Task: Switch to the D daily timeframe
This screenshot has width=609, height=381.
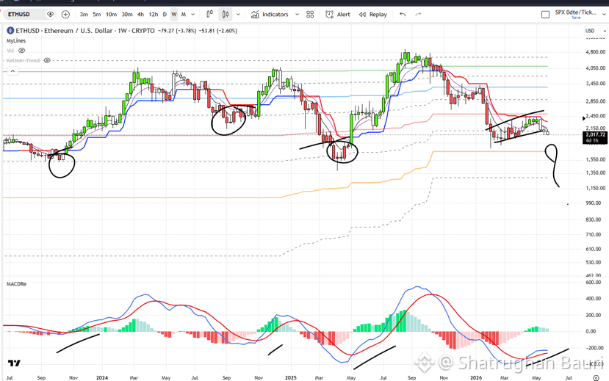Action: pos(165,15)
